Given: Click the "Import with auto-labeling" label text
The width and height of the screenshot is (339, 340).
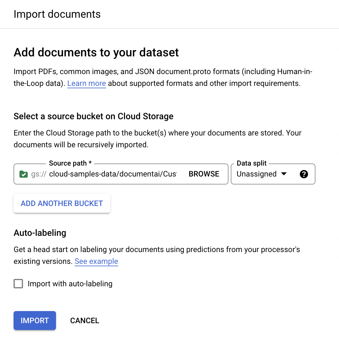Looking at the screenshot, I should [x=70, y=284].
